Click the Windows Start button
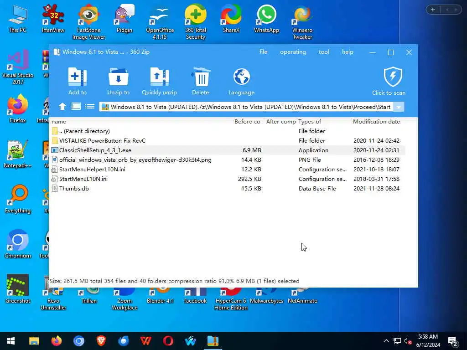The width and height of the screenshot is (467, 350). point(11,341)
